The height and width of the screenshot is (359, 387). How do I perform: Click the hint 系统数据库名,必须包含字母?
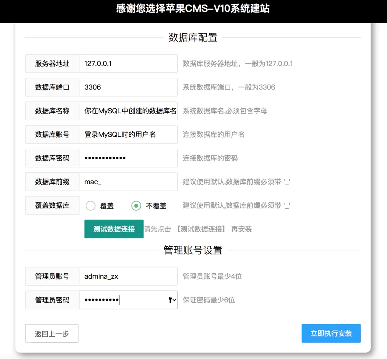(x=225, y=111)
